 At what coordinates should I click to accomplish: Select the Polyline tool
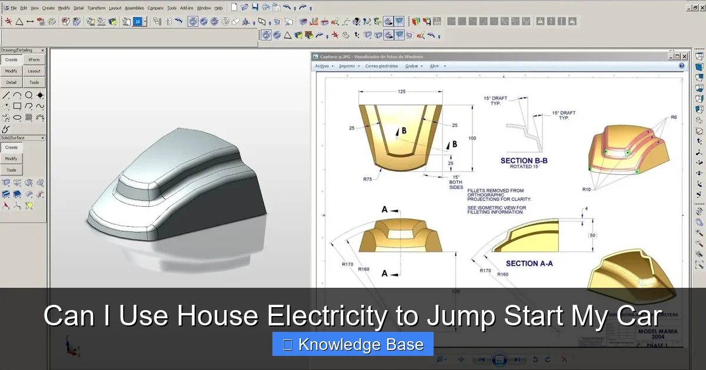[29, 106]
